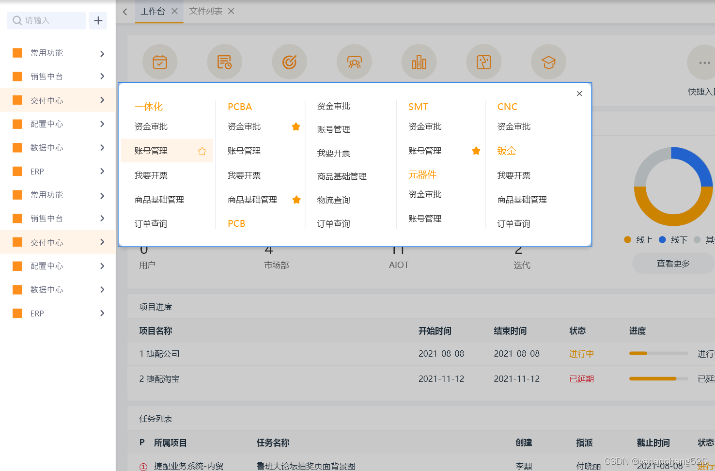Click the 查看更多 button
The height and width of the screenshot is (471, 715).
click(x=673, y=263)
